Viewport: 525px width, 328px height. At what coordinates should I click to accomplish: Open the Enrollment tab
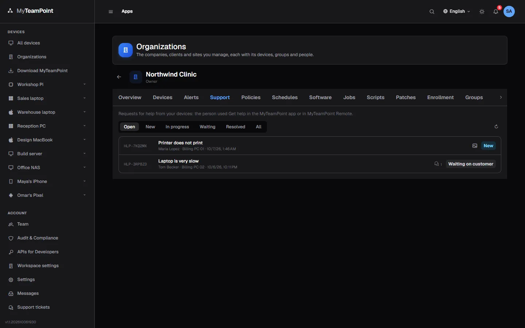point(440,97)
